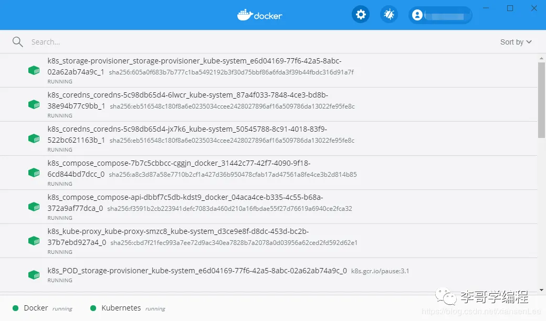Click RUNNING status of compose-api row
Screen dimensions: 546x321
pos(60,218)
